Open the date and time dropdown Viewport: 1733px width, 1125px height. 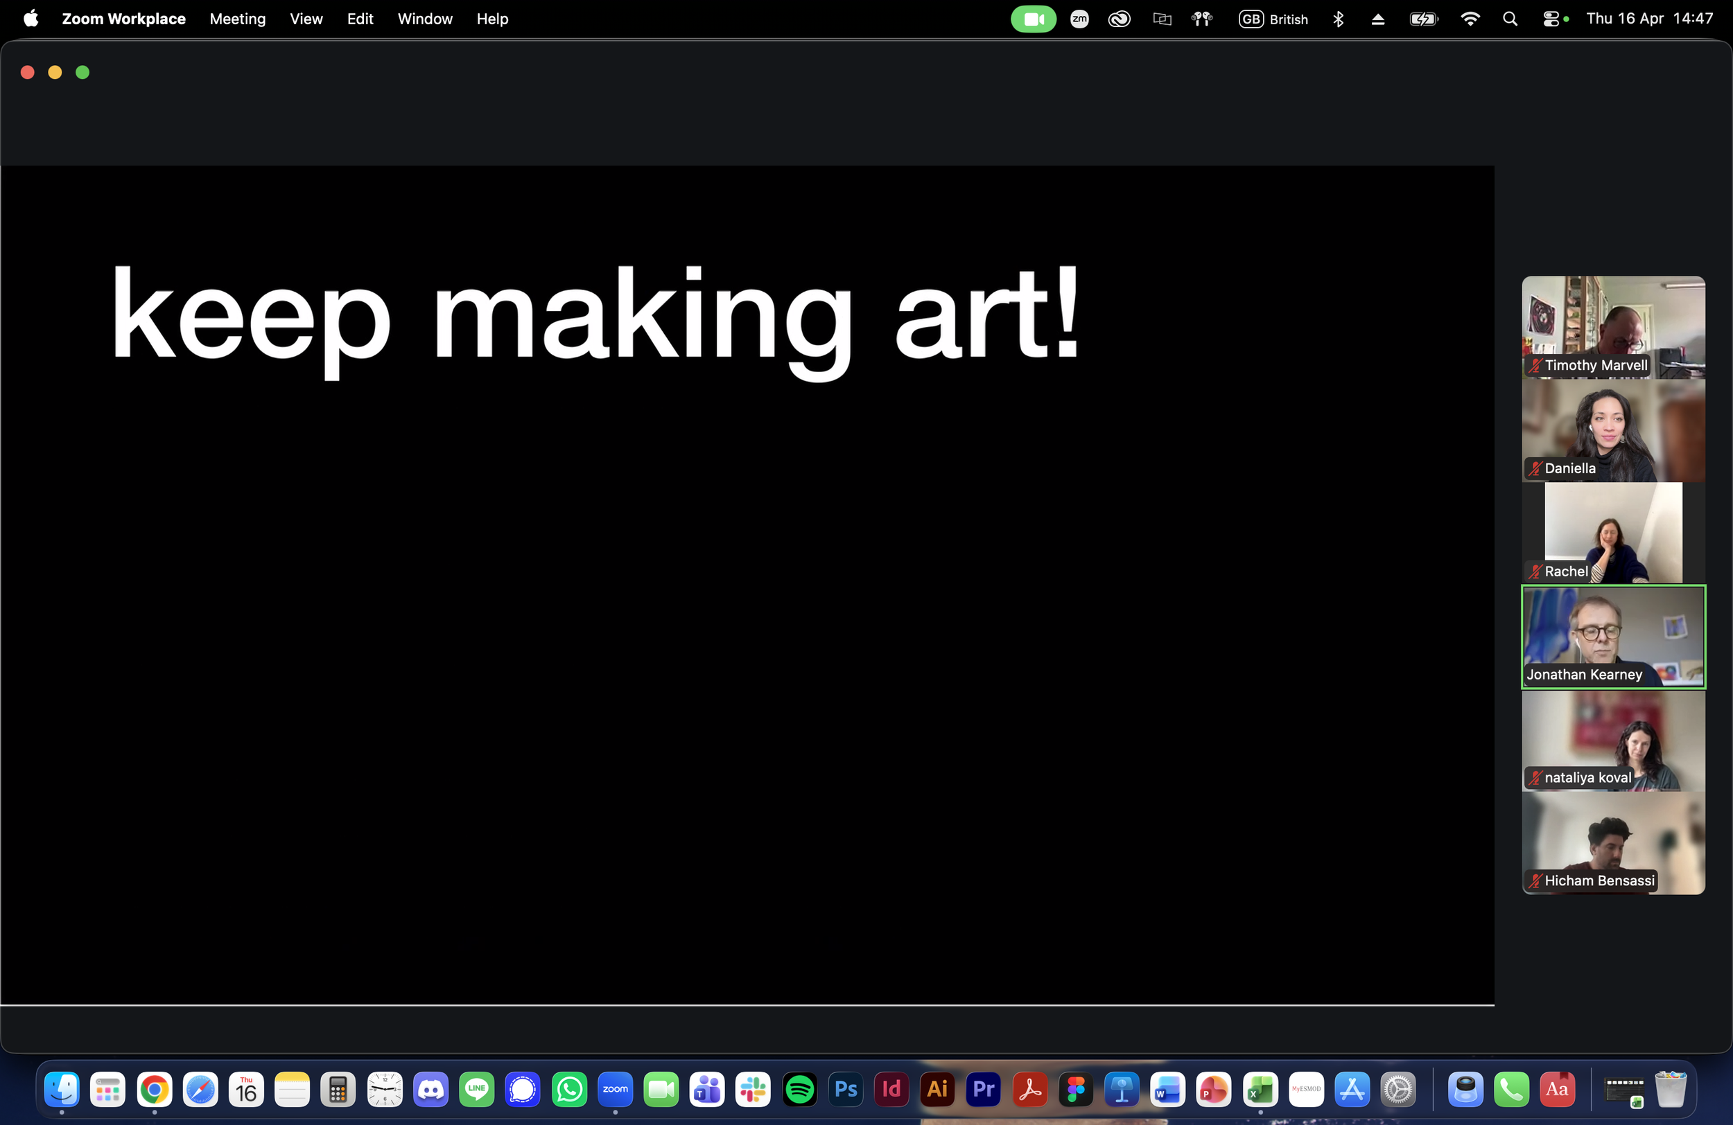[x=1649, y=19]
